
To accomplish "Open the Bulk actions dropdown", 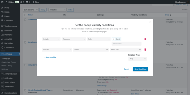I will point(31,10).
